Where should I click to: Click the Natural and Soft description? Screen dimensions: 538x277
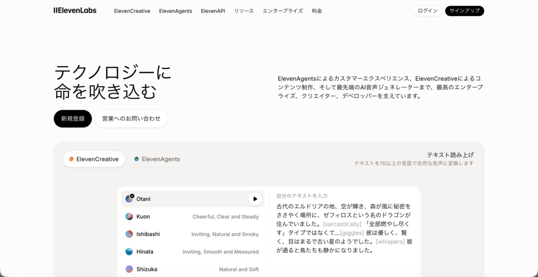point(239,269)
